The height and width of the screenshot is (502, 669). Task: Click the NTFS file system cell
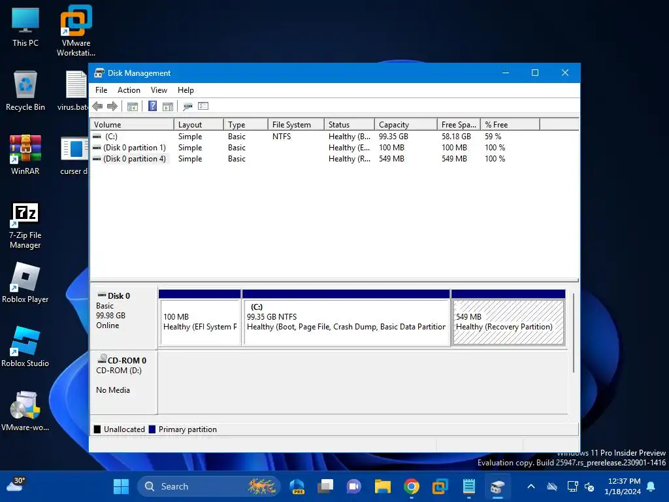pos(282,137)
